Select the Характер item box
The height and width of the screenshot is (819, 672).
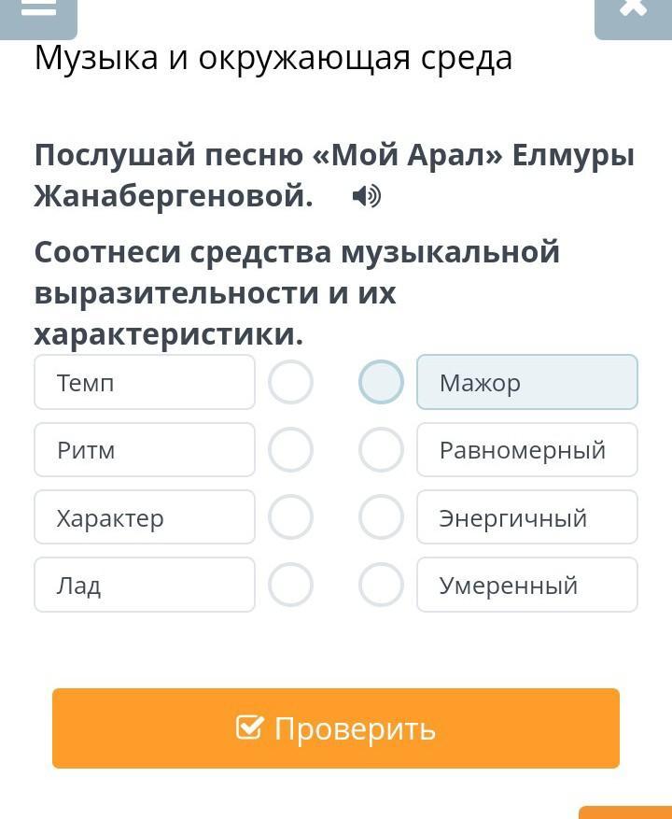145,517
